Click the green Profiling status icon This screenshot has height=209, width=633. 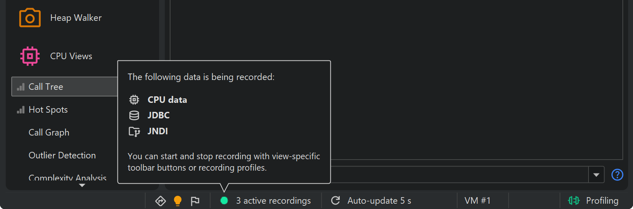tap(574, 200)
